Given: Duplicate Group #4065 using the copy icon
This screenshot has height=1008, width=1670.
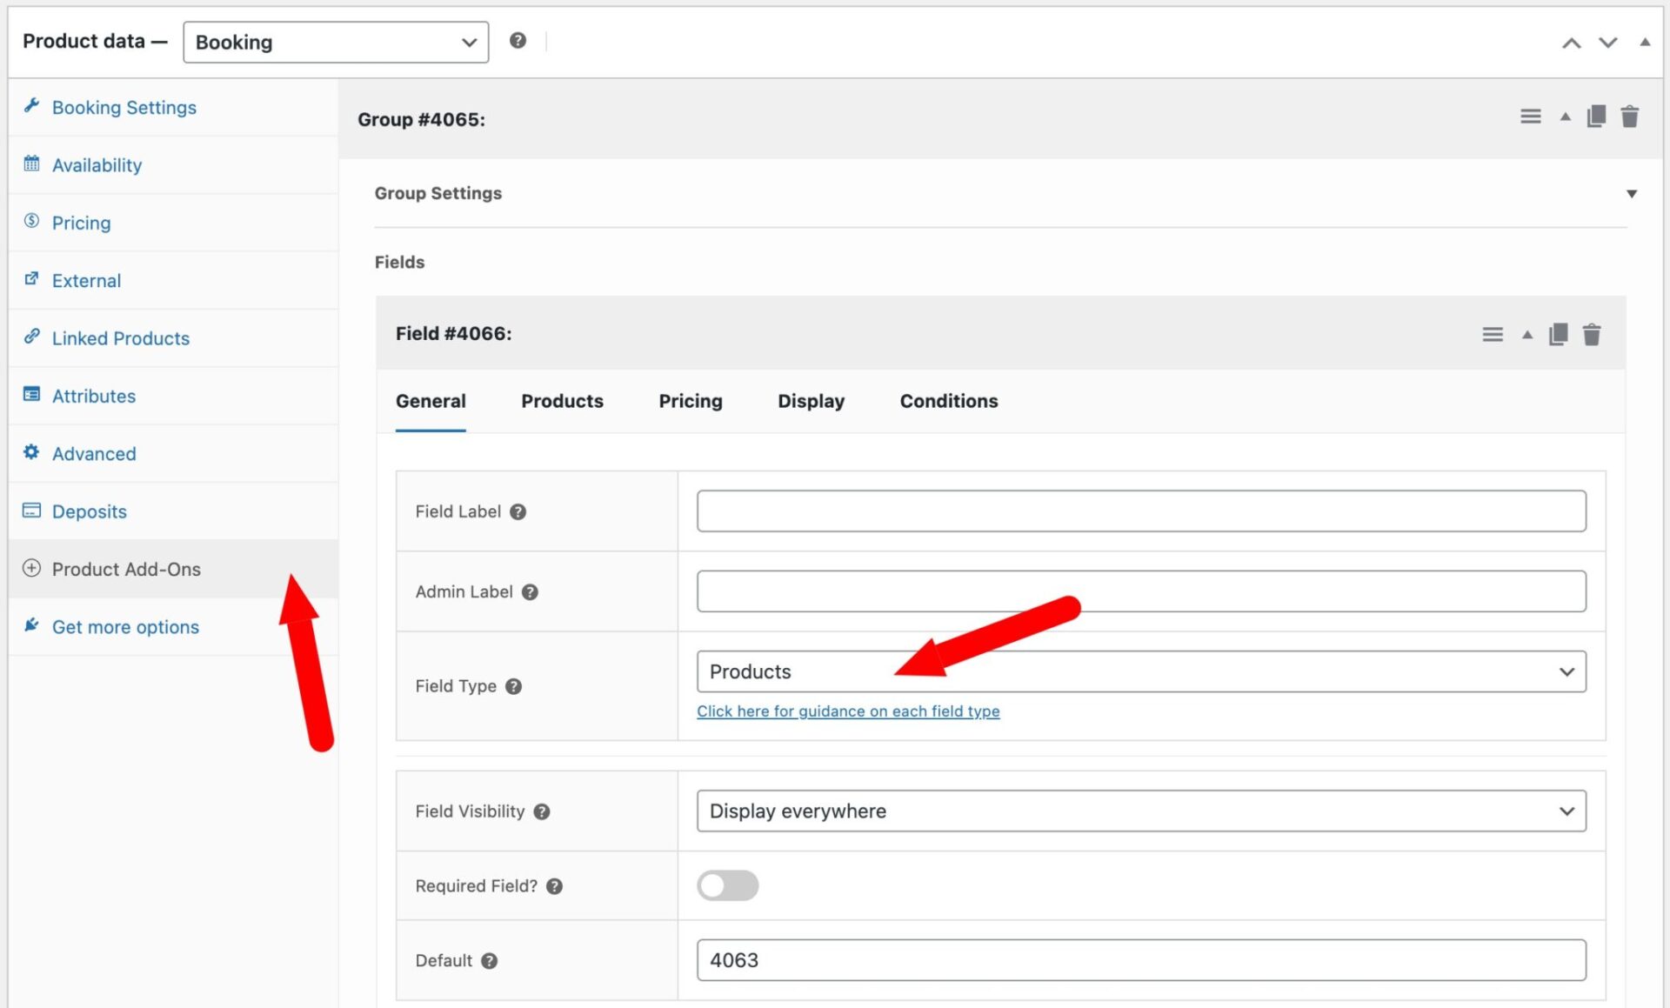Looking at the screenshot, I should pyautogui.click(x=1596, y=116).
